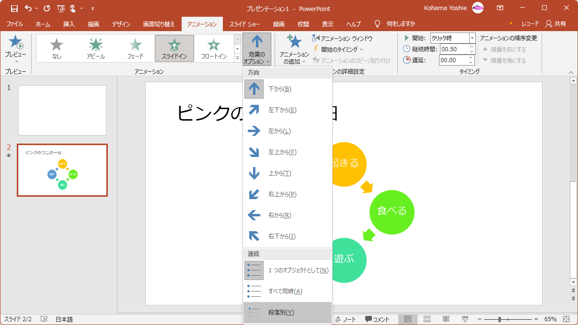Viewport: 578px width, 325px height.
Task: Start Slide Show from status bar icon
Action: (x=465, y=319)
